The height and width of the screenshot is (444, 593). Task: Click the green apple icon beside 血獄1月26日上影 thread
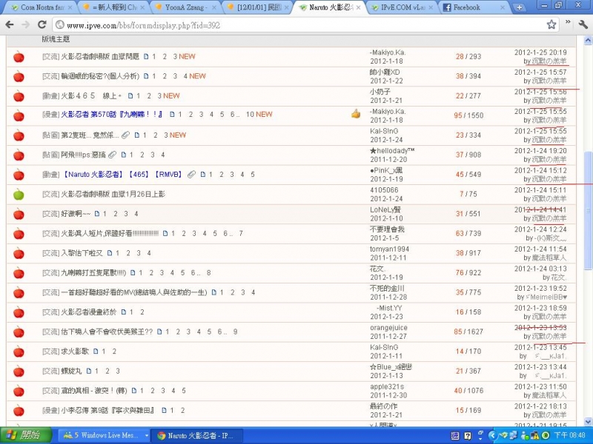tap(19, 195)
